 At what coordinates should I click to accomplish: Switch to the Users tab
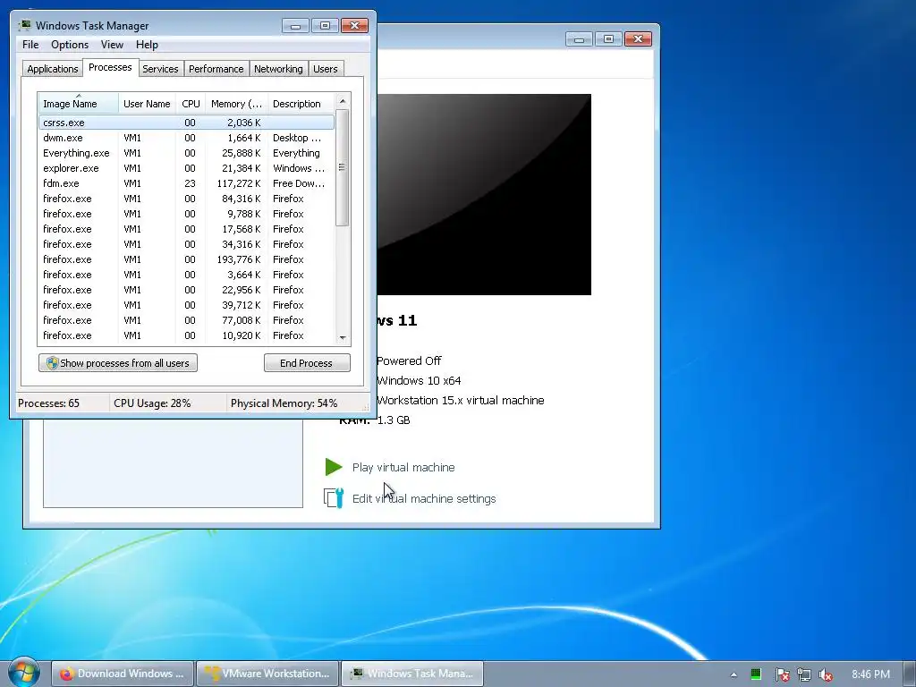[x=325, y=69]
